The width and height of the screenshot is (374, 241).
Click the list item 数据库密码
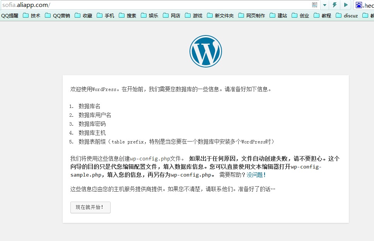click(92, 124)
